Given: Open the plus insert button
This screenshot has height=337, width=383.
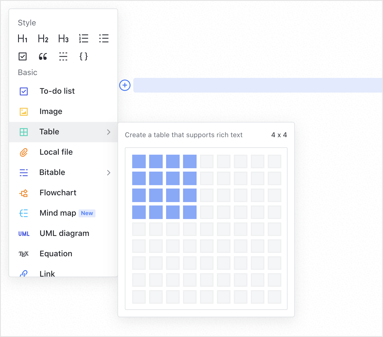Looking at the screenshot, I should click(125, 85).
